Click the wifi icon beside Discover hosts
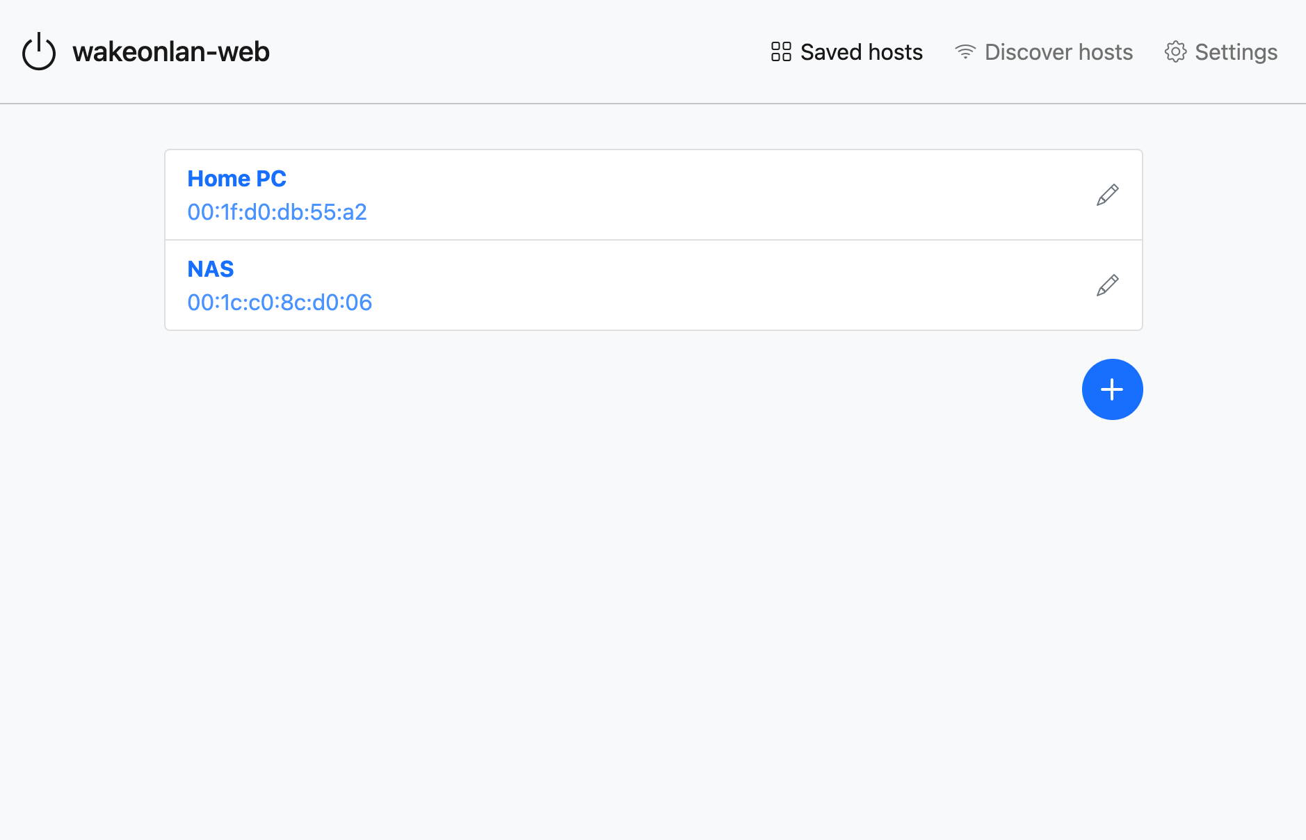The width and height of the screenshot is (1306, 840). point(965,51)
